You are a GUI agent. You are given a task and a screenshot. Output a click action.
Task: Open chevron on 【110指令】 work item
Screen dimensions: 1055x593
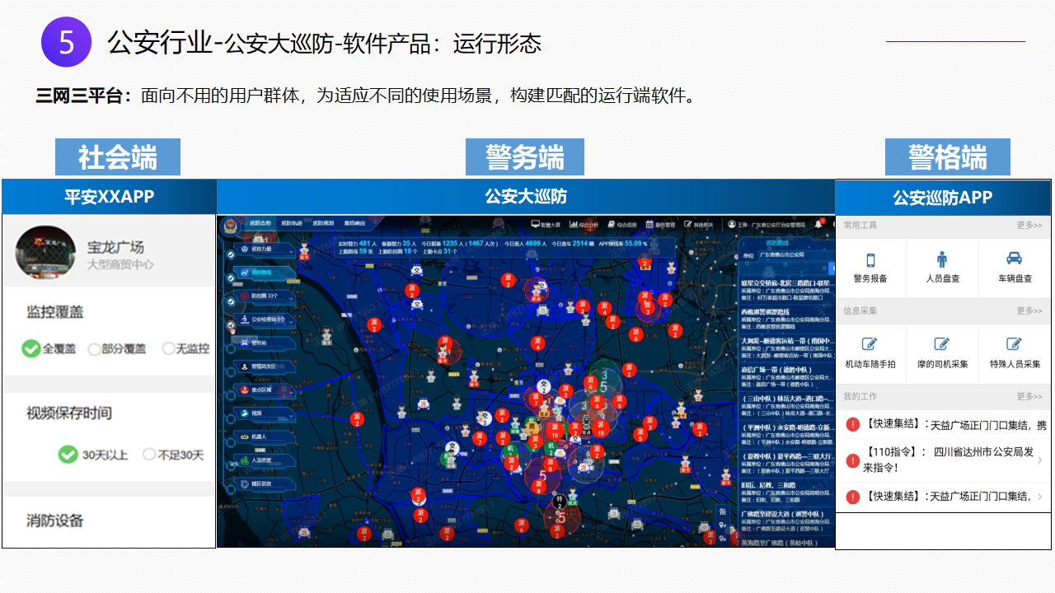(x=1040, y=460)
